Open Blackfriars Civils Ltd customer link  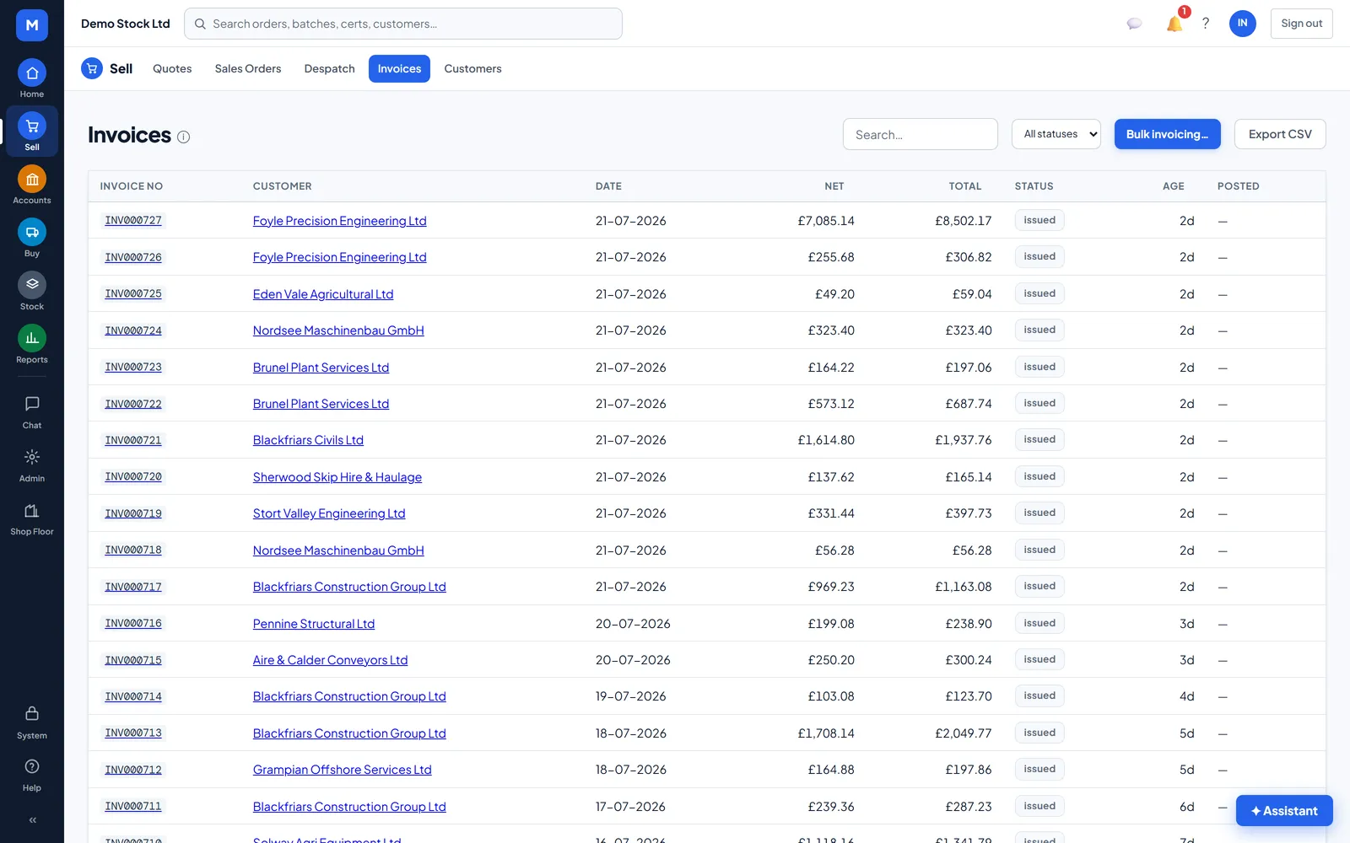point(308,440)
